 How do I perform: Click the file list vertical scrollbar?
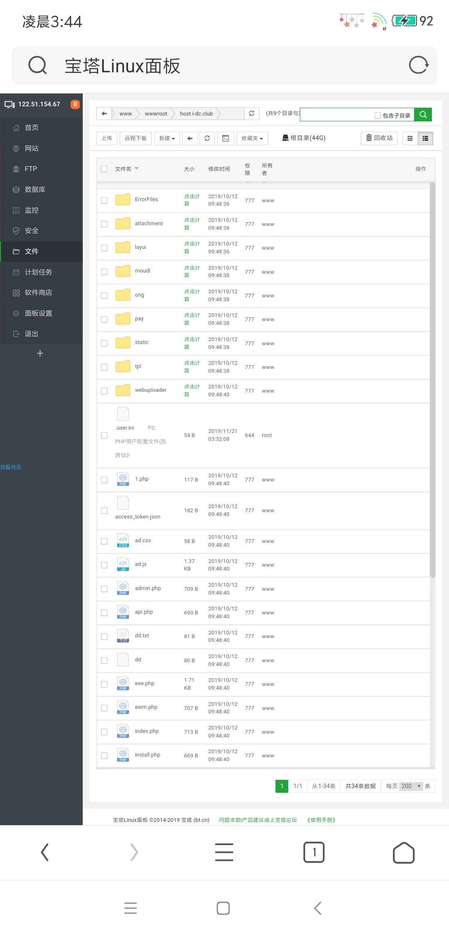pos(432,380)
